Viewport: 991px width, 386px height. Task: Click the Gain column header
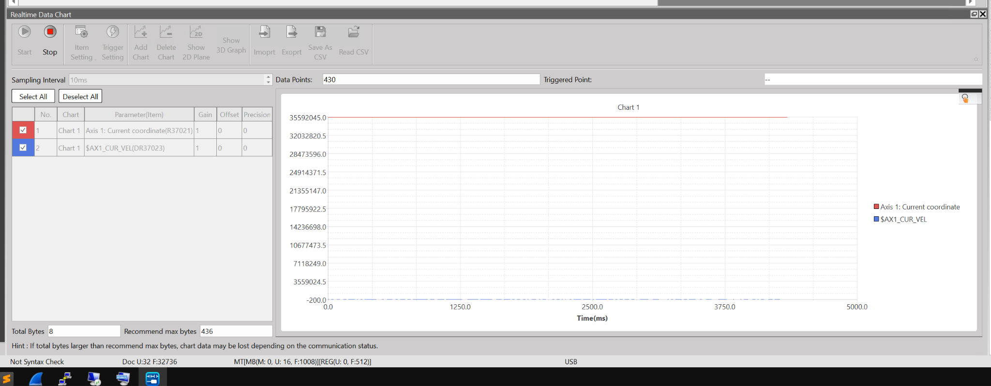pyautogui.click(x=205, y=115)
